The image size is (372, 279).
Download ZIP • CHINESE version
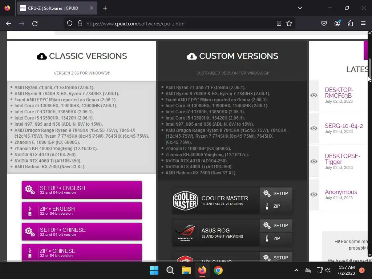point(82,253)
